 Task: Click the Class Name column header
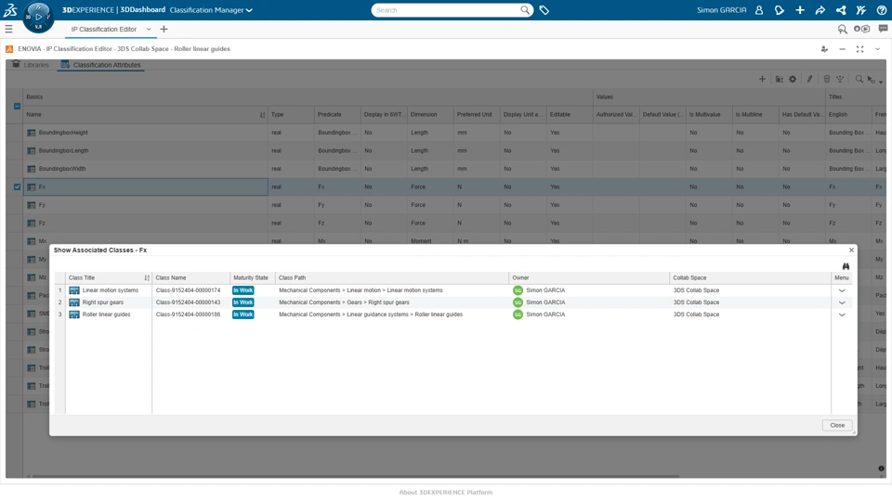[x=190, y=277]
